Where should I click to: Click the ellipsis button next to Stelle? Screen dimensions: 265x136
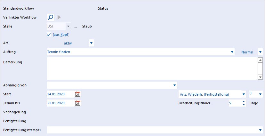click(x=76, y=27)
